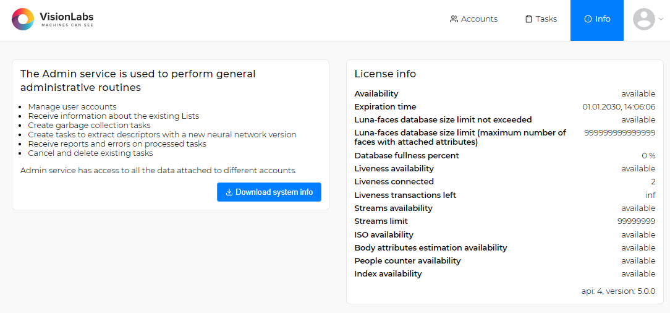Open the Accounts tab label
Image resolution: width=670 pixels, height=313 pixels.
point(479,19)
